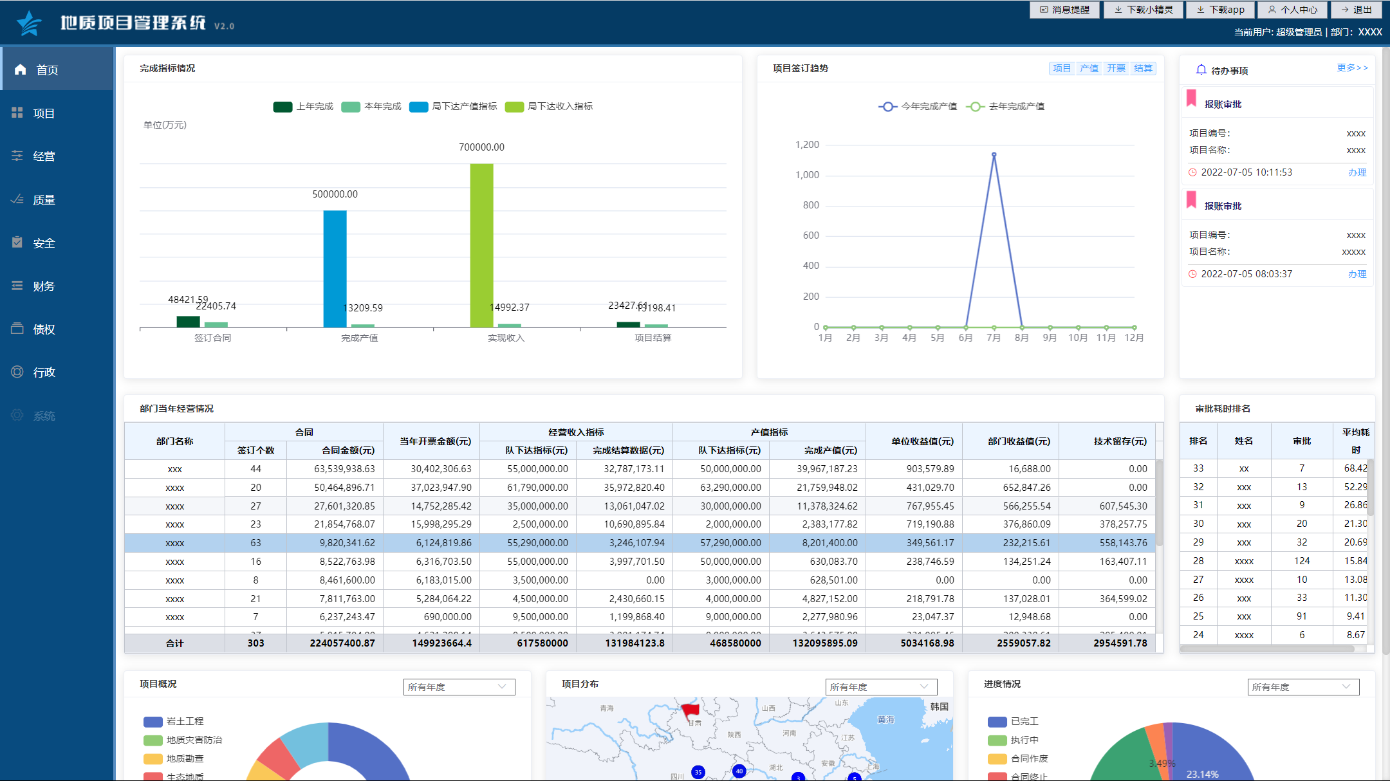Click horizontal scrollbar of 审批耗时排名 table
The height and width of the screenshot is (781, 1390).
(1268, 648)
